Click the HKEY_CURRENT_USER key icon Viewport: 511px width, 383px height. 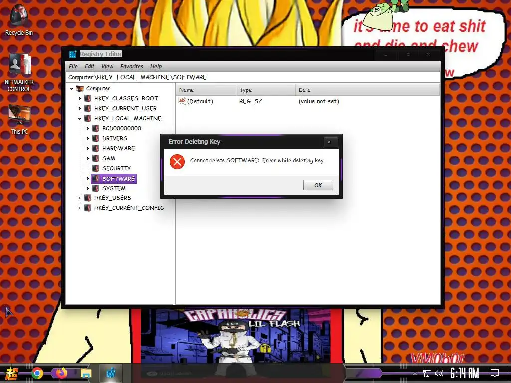coord(88,108)
